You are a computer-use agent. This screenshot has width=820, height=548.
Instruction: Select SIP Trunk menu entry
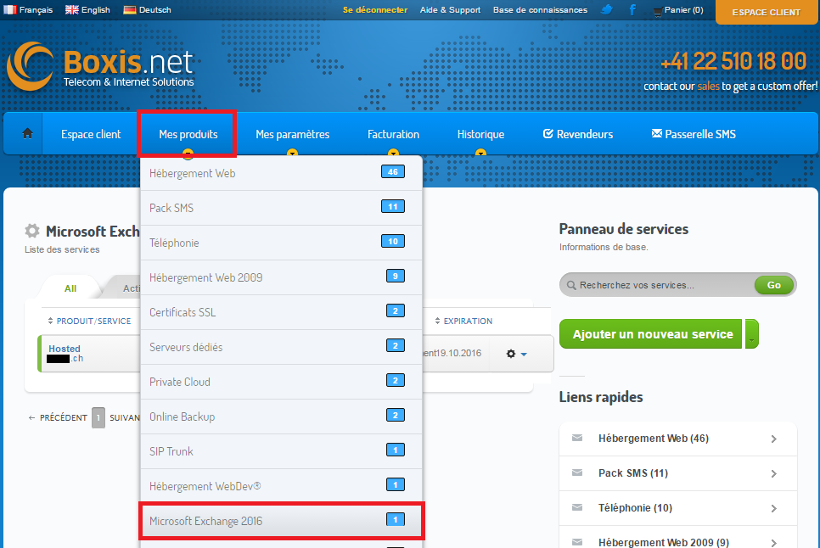pos(281,451)
